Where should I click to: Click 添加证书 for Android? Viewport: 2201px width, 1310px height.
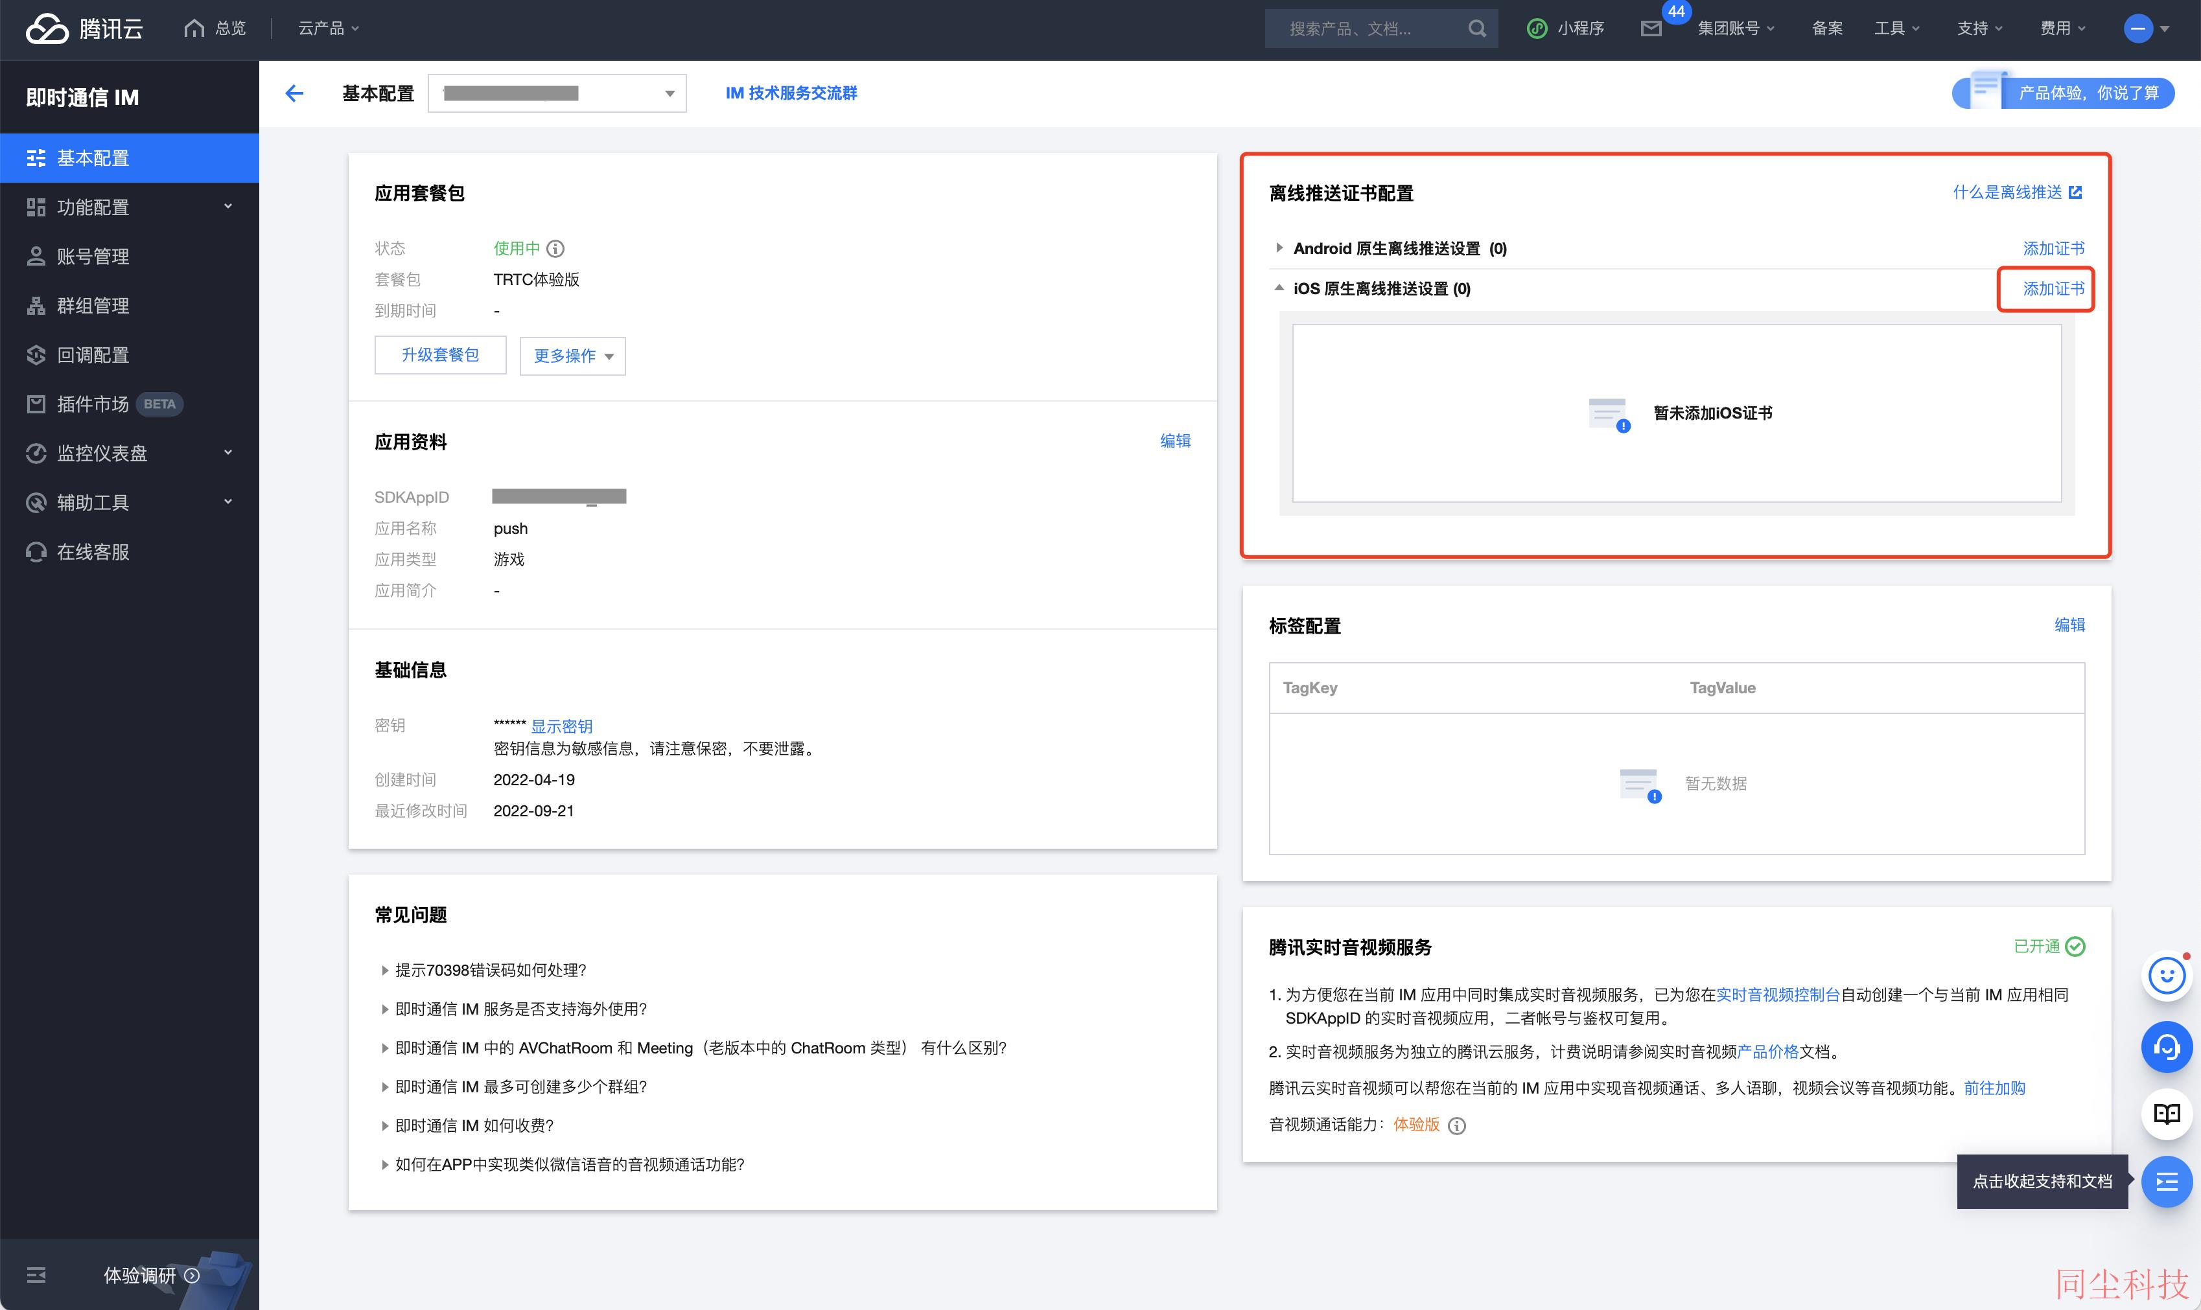coord(2054,248)
